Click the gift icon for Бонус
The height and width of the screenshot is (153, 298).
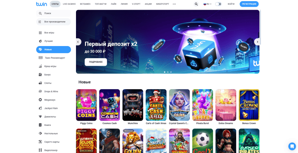click(x=40, y=75)
